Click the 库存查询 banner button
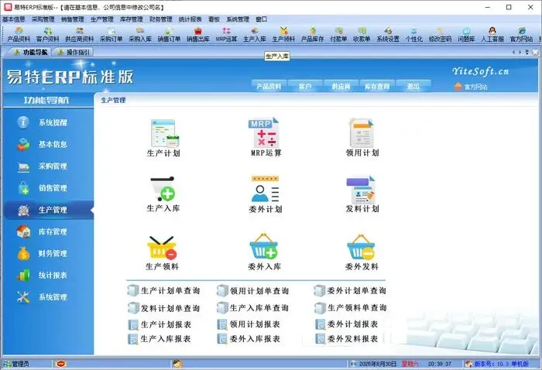Image resolution: width=542 pixels, height=370 pixels. coord(377,86)
